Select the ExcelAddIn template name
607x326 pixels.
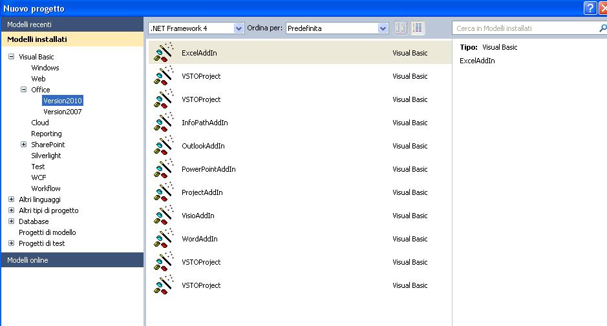click(x=199, y=53)
